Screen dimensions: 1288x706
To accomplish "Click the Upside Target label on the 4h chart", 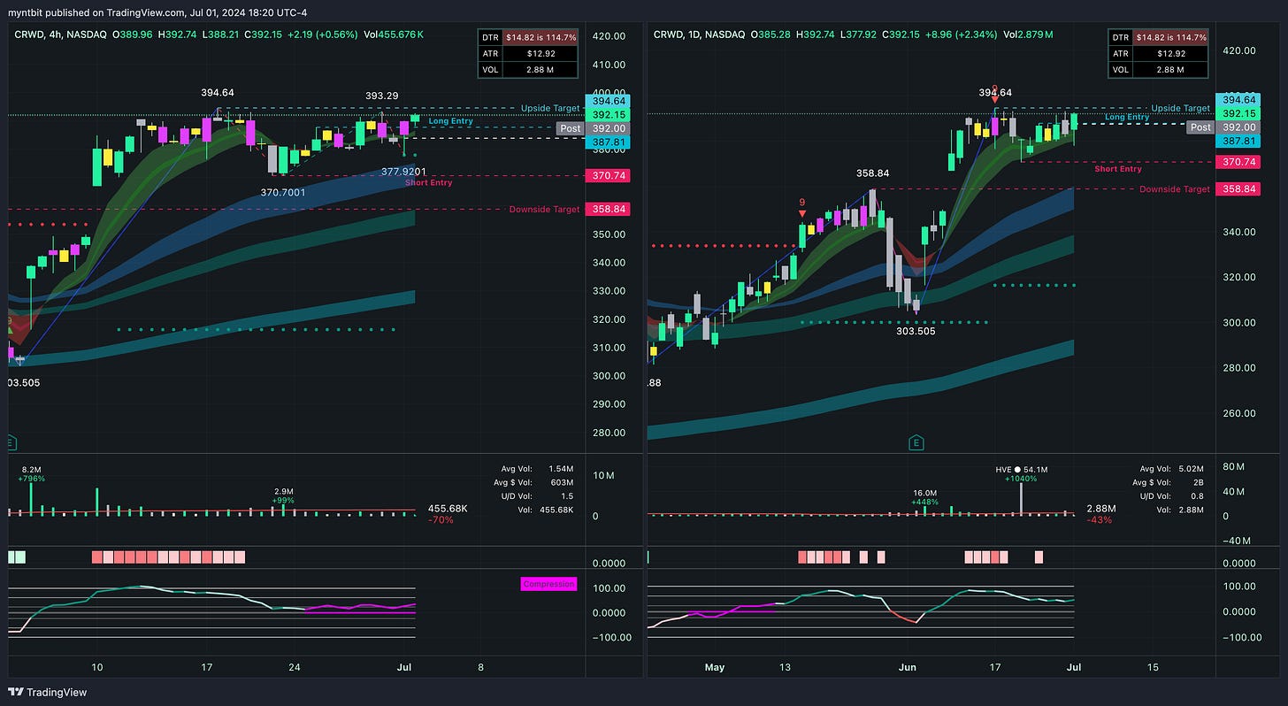I will coord(550,108).
